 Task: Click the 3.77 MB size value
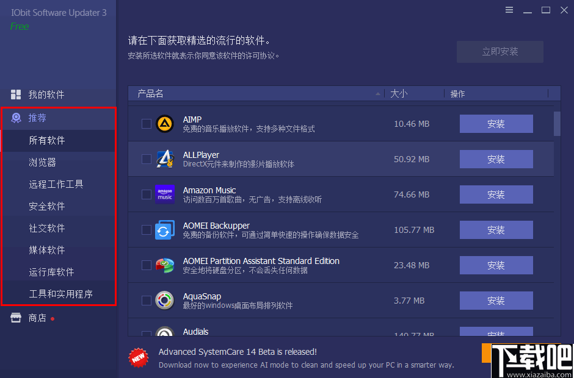[x=409, y=301]
